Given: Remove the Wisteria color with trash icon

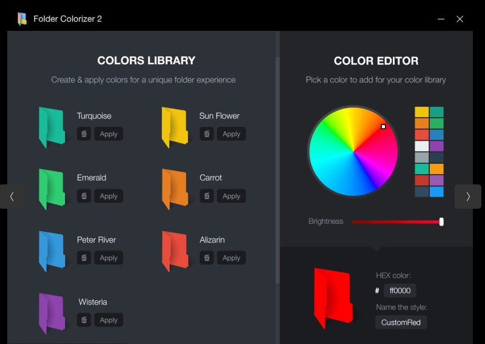Looking at the screenshot, I should [x=84, y=320].
